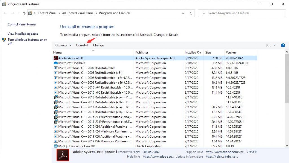Click icon of Visual C++ 2005 Redistributable (x64)
This screenshot has width=289, height=163.
[56, 73]
